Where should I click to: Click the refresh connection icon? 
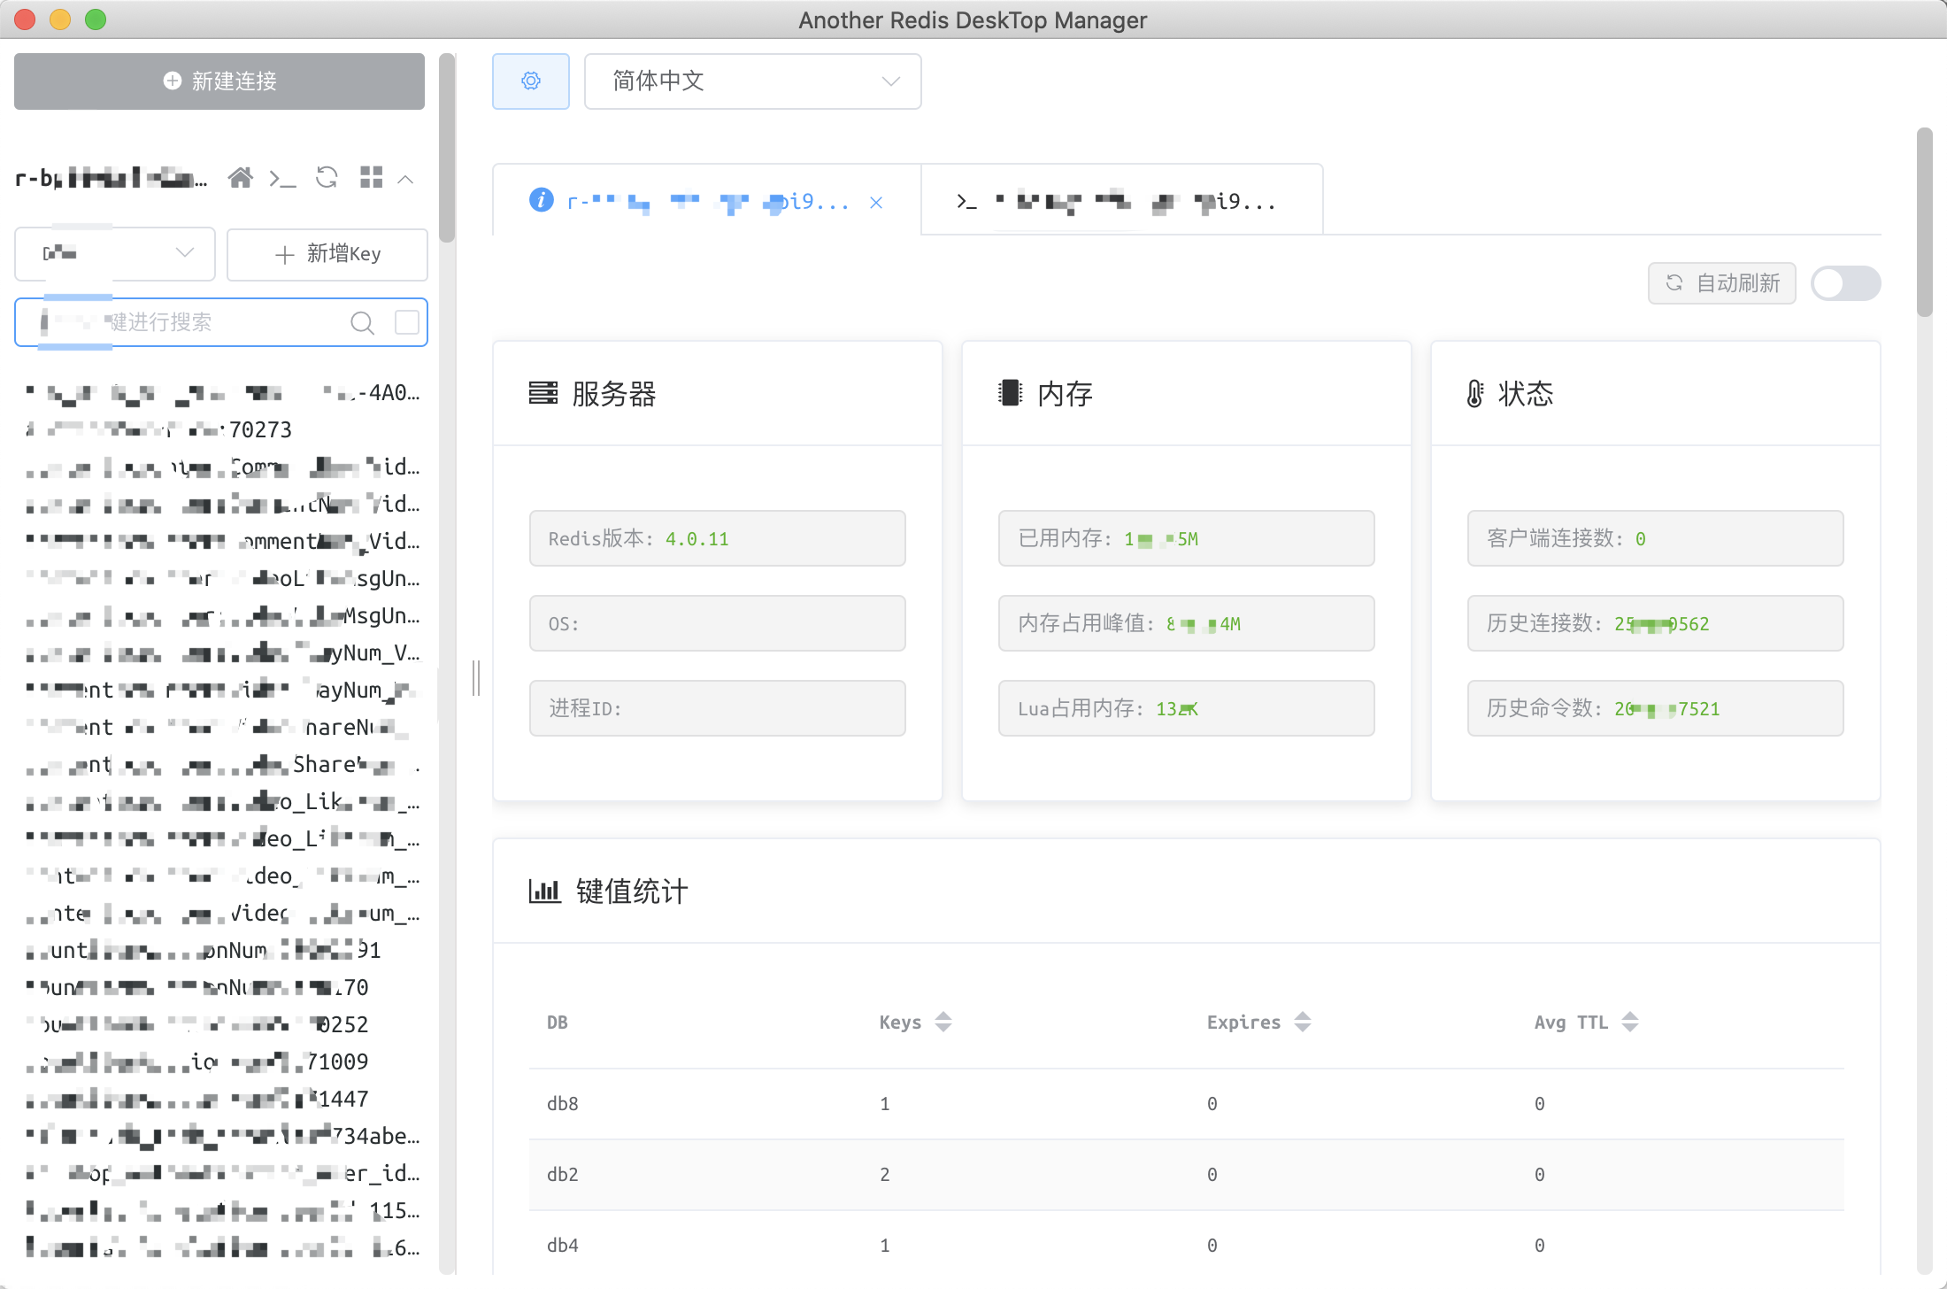[327, 178]
